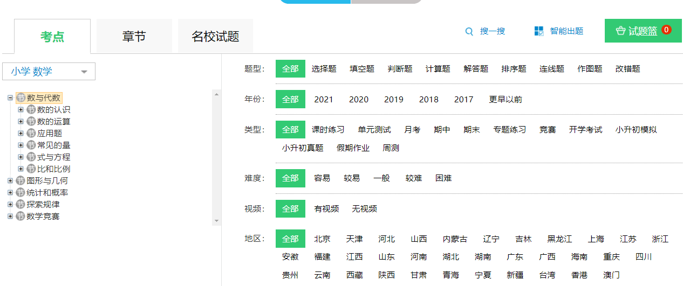The image size is (683, 286).
Task: Click the node icon next to 图形与几何
Action: click(21, 181)
